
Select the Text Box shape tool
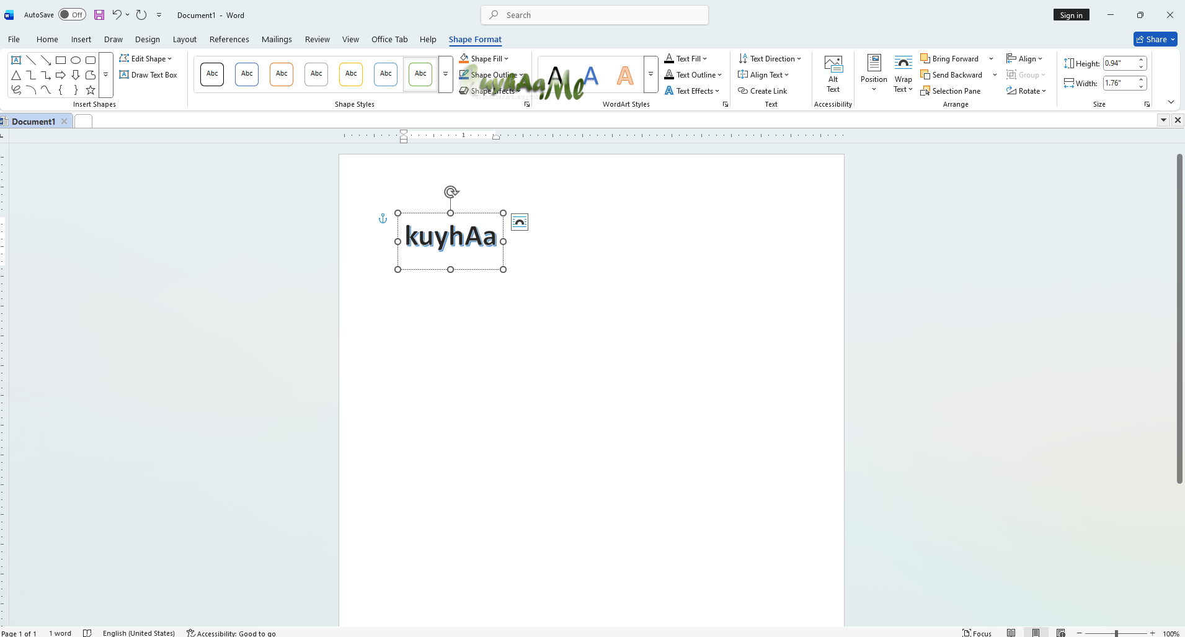pos(16,60)
